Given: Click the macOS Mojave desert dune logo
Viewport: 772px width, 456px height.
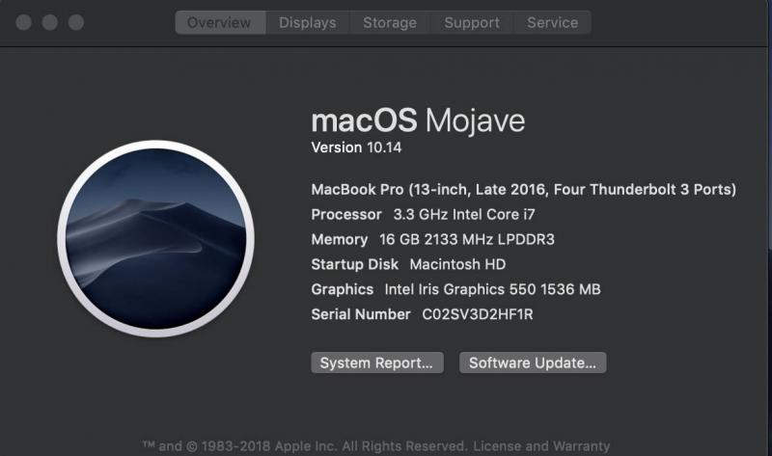Looking at the screenshot, I should pos(156,238).
